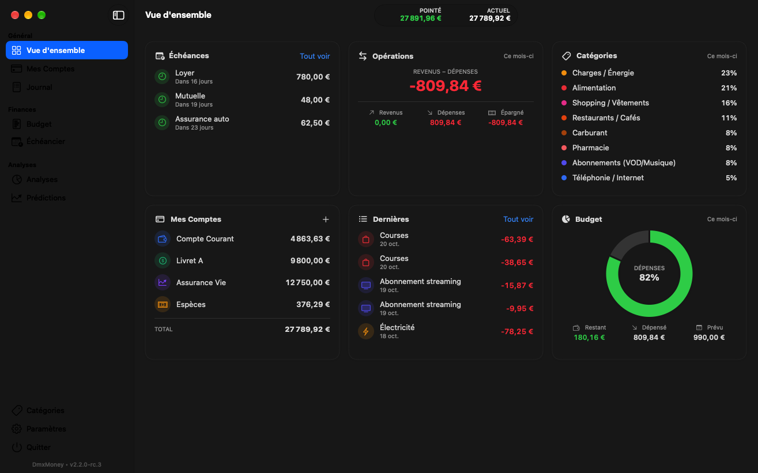Click the blue Téléphonie / Internet dot

pyautogui.click(x=564, y=178)
